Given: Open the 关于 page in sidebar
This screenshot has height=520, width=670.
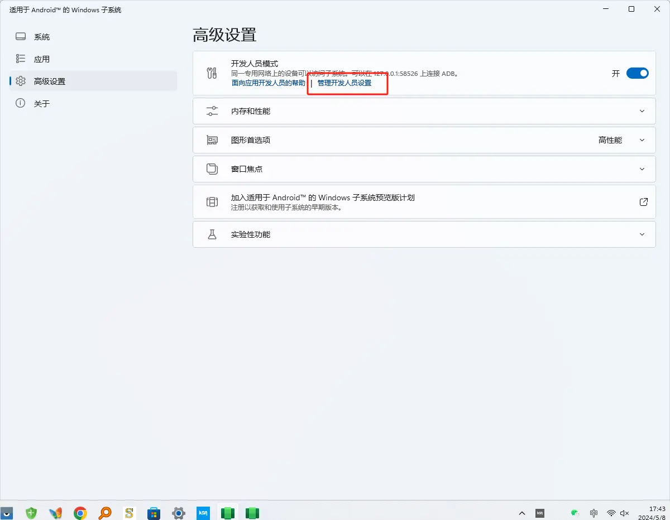Looking at the screenshot, I should point(93,104).
